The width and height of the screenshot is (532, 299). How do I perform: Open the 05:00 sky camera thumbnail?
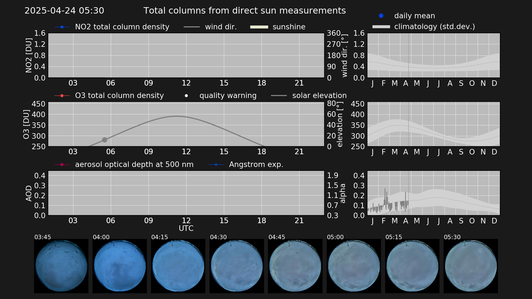[354, 266]
